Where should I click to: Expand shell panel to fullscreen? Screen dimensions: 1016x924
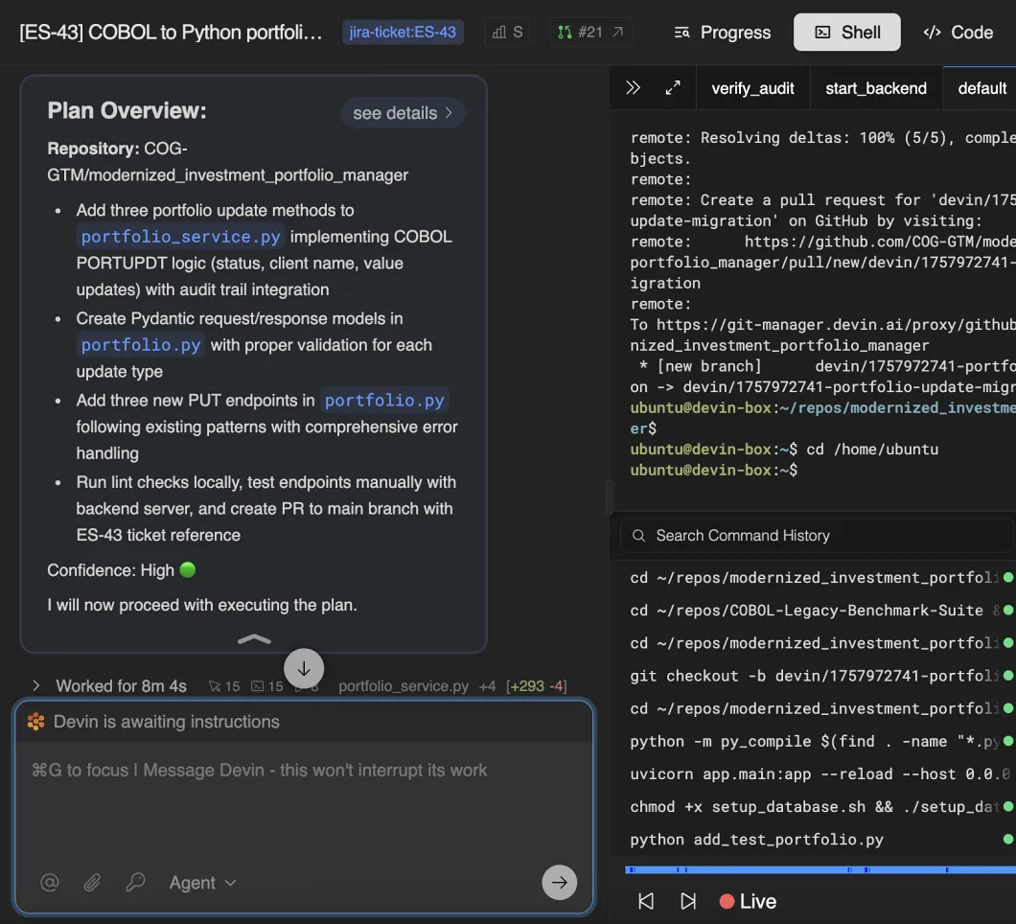tap(673, 88)
